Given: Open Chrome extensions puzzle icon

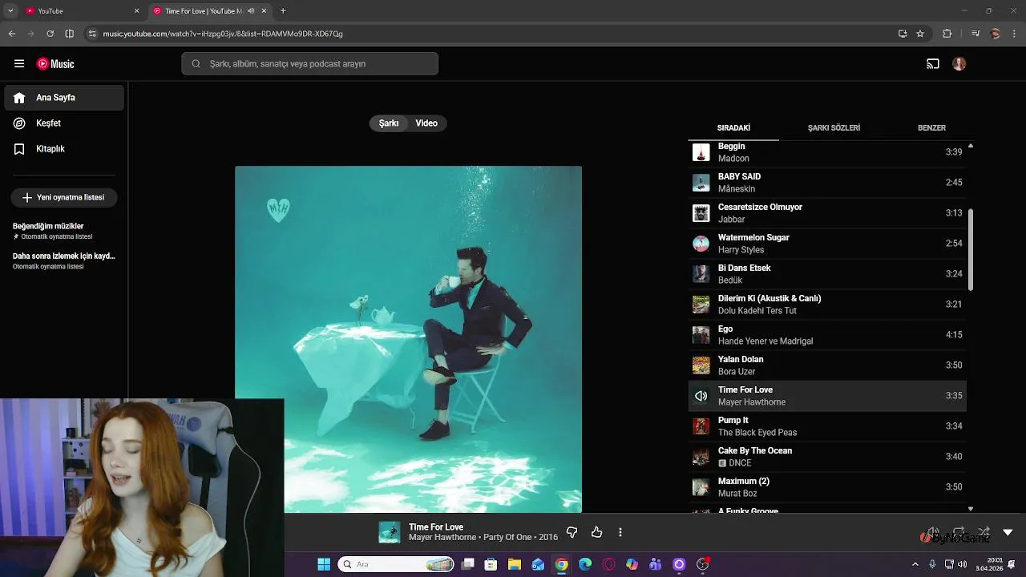Looking at the screenshot, I should tap(947, 34).
